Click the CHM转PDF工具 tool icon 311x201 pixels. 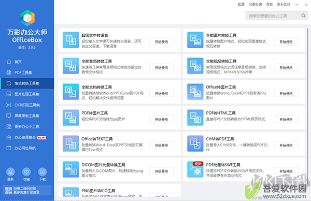[195, 143]
